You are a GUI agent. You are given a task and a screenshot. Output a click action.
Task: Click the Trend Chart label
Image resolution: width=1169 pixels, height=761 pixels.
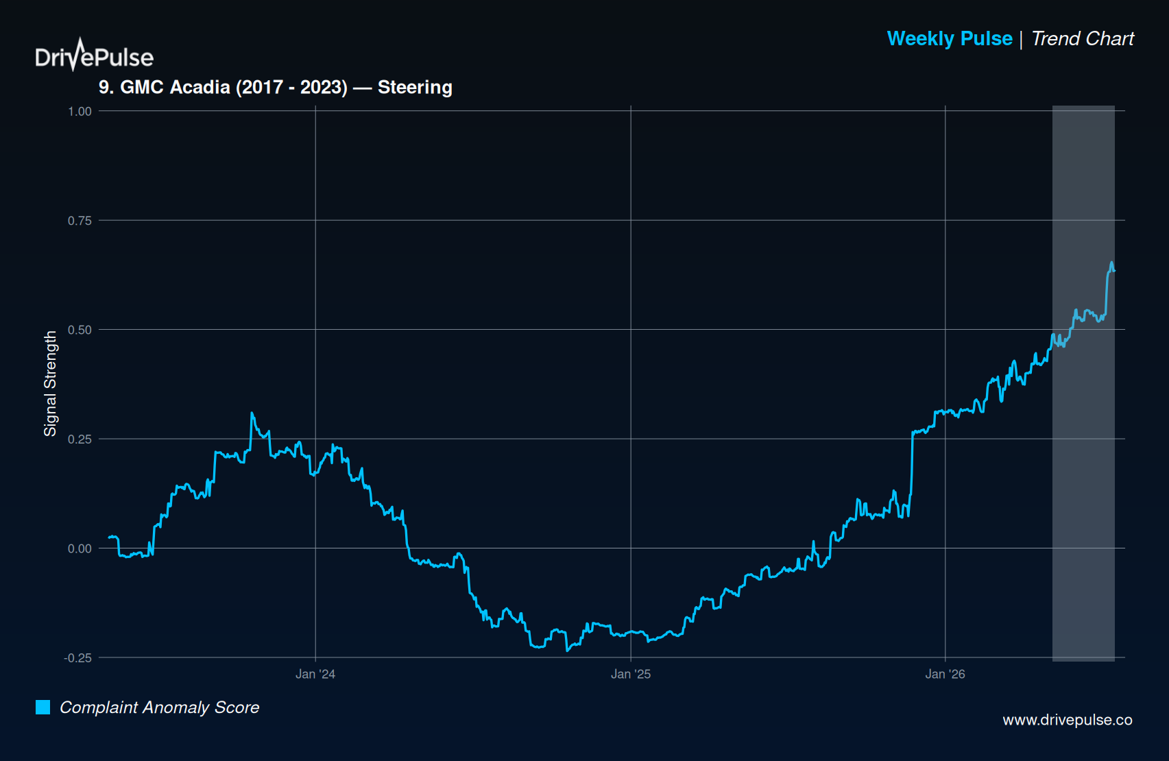click(1083, 38)
